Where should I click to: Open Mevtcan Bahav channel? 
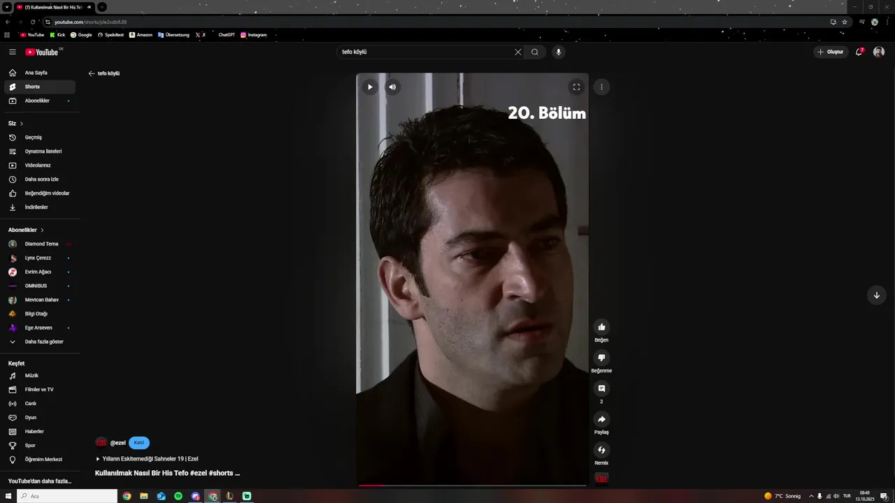click(x=40, y=300)
